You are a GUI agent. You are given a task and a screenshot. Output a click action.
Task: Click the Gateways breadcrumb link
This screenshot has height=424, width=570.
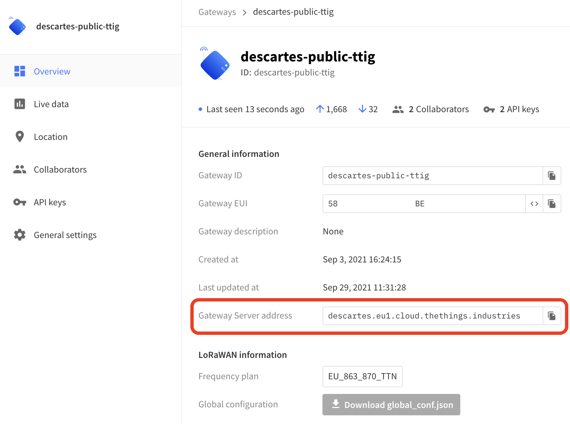tap(217, 12)
